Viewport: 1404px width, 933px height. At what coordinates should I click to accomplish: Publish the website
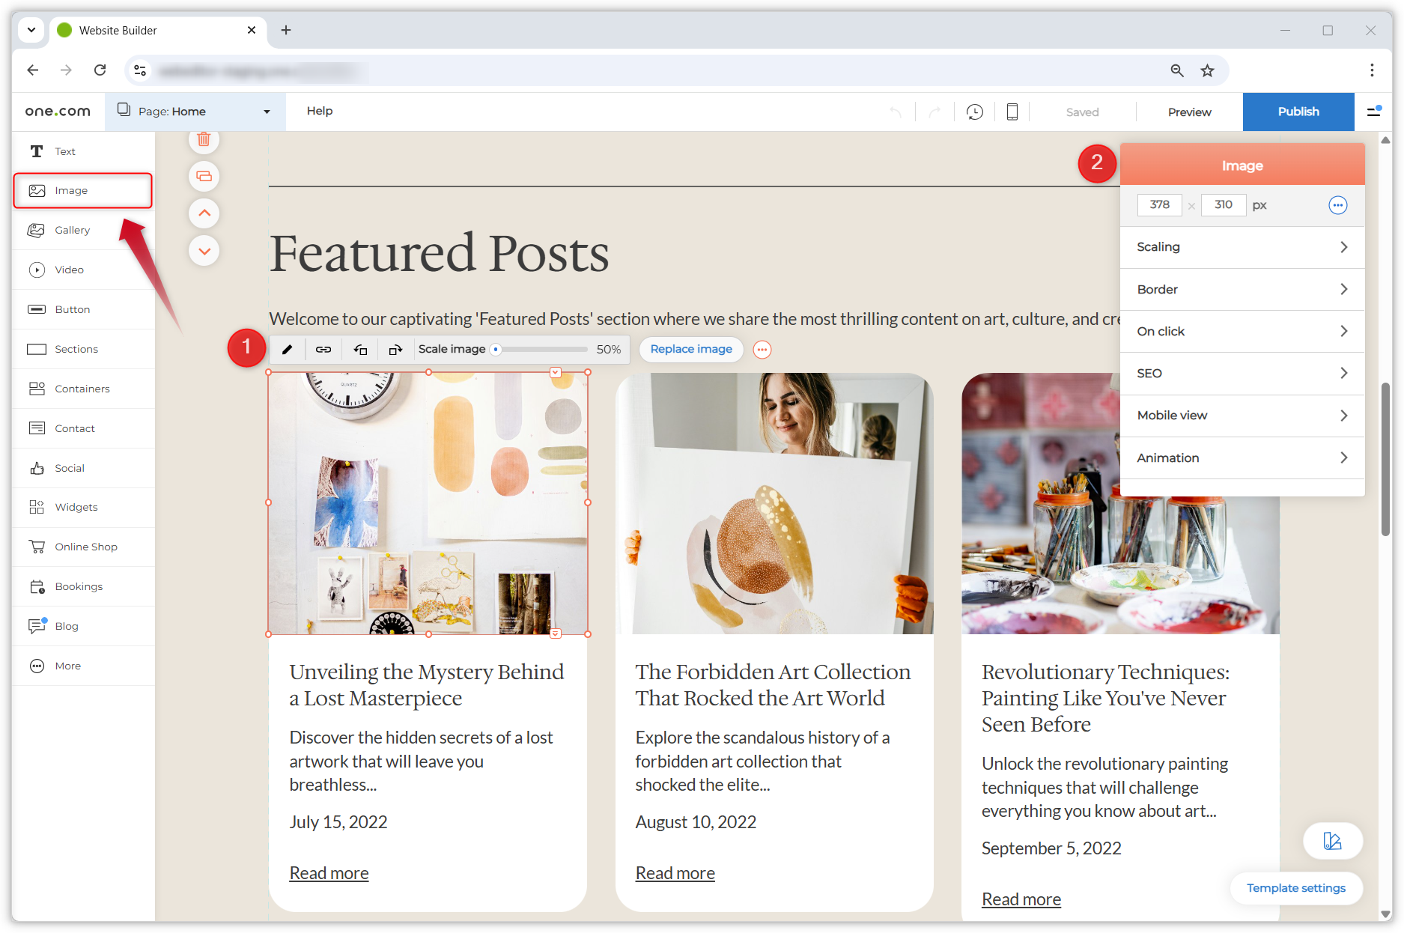[1298, 112]
